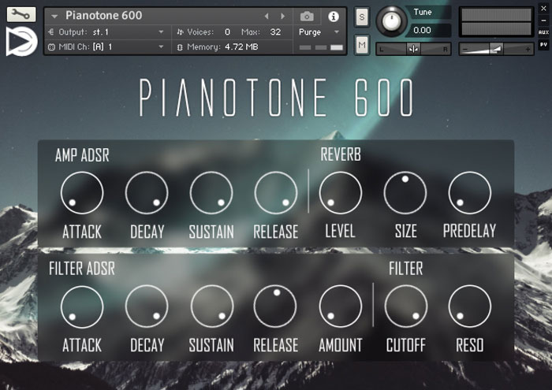Click the Reverb Size knob
Screen dimensions: 552x390
(x=405, y=193)
